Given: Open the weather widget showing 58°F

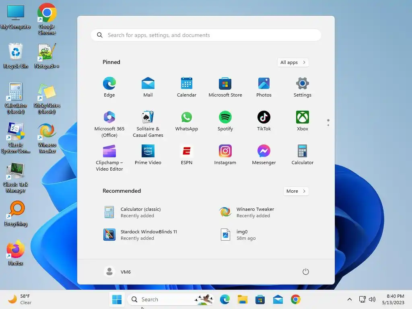Looking at the screenshot, I should click(x=20, y=299).
